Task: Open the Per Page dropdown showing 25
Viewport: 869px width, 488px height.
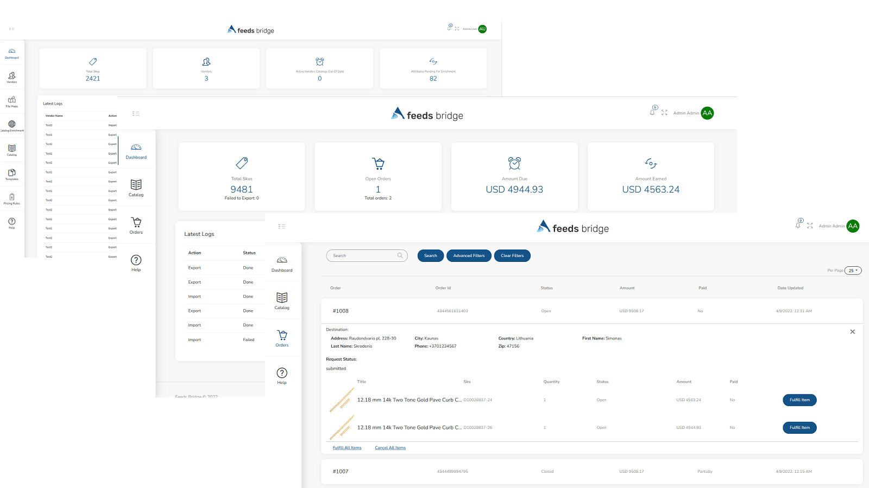Action: pos(853,270)
